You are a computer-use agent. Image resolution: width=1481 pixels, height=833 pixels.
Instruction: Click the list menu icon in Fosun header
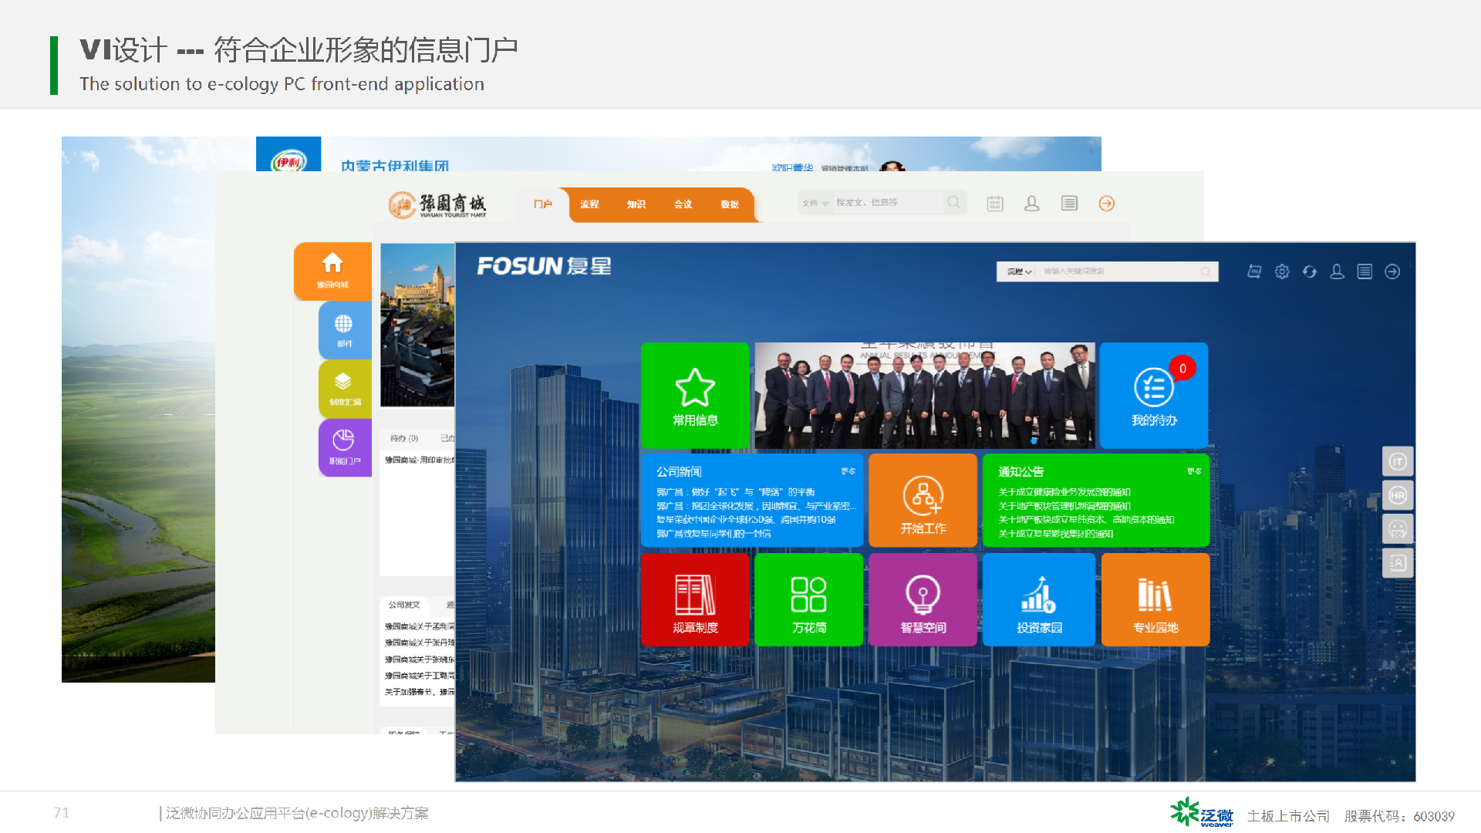coord(1365,271)
